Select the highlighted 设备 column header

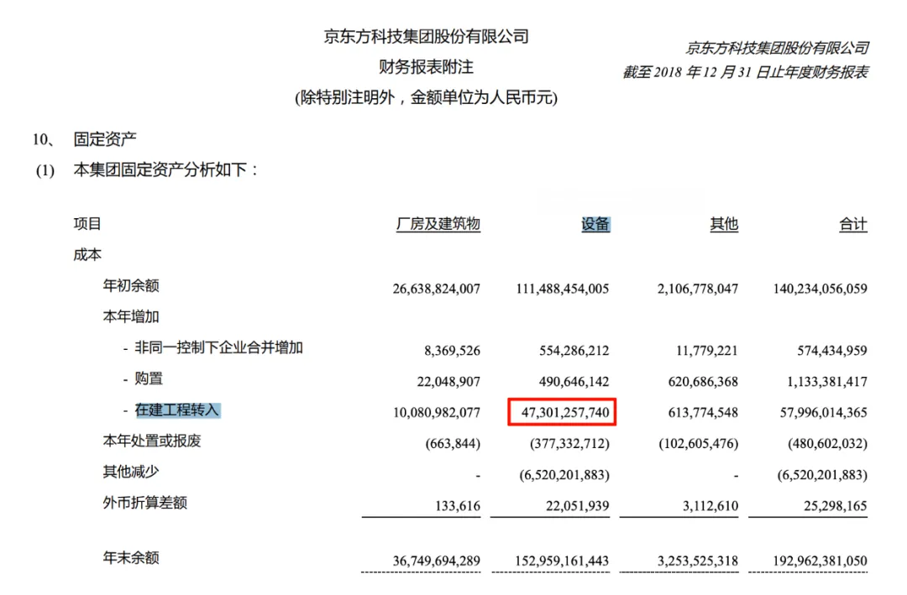(595, 224)
